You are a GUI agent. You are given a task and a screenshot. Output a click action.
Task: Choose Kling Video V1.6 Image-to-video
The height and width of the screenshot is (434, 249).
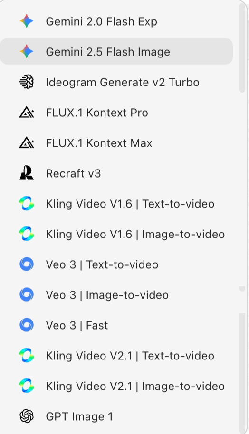coord(116,234)
